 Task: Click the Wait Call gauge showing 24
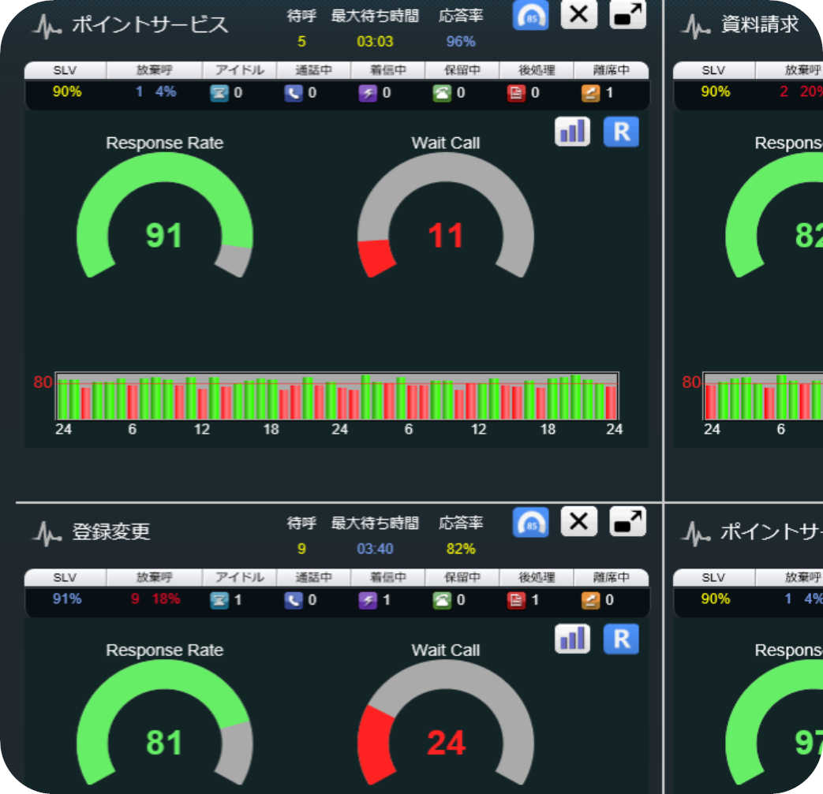(x=446, y=722)
